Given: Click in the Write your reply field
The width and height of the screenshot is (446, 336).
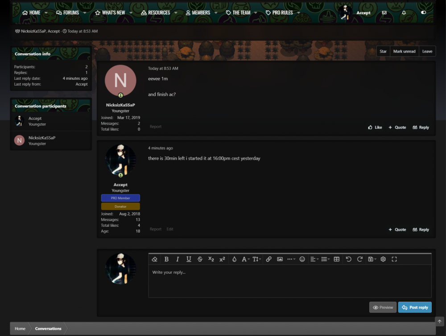Looking at the screenshot, I should pyautogui.click(x=289, y=281).
